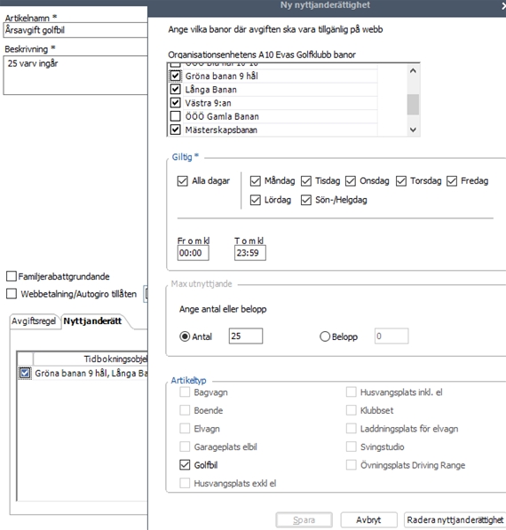Toggle the Gröna banan row checkbox in table
The height and width of the screenshot is (530, 506).
25,373
